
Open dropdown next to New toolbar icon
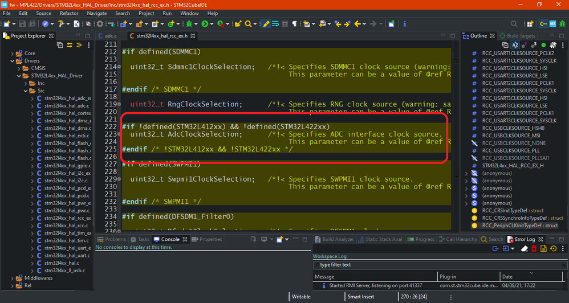tap(14, 24)
